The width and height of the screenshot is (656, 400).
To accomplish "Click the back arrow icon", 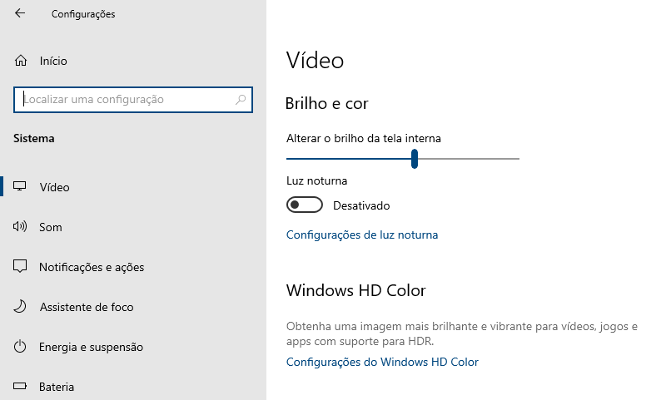I will click(x=20, y=13).
